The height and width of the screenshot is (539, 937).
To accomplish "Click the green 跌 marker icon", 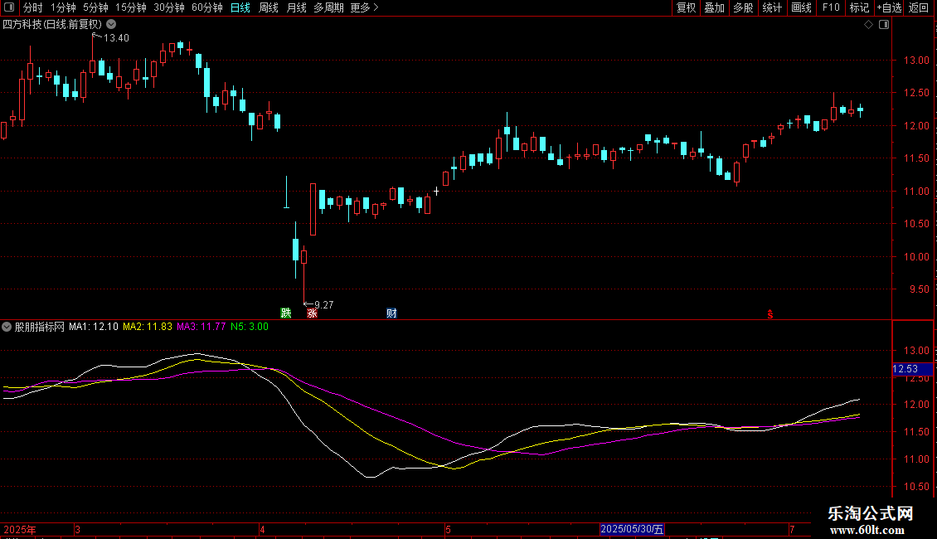I will (285, 313).
